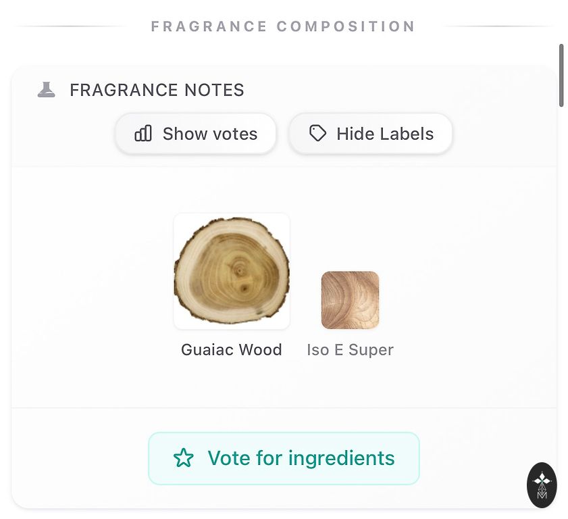
Task: Open the Guaiac Wood text label
Action: point(232,350)
